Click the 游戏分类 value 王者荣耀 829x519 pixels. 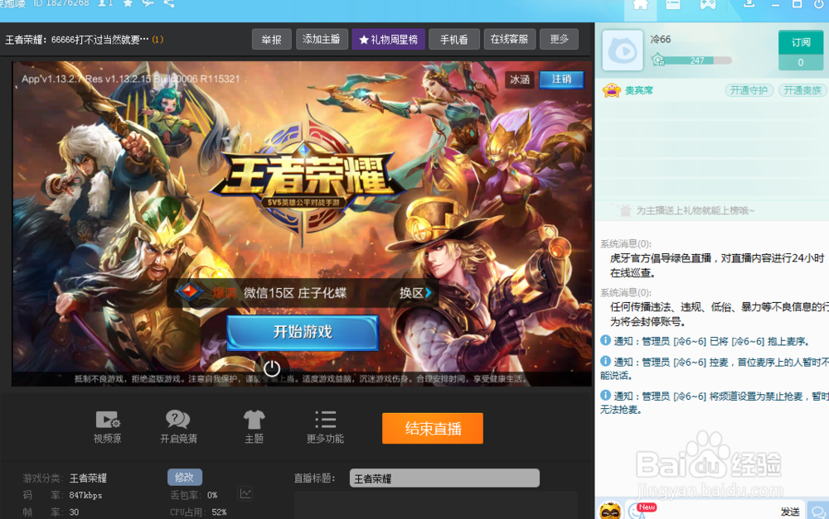pos(88,478)
